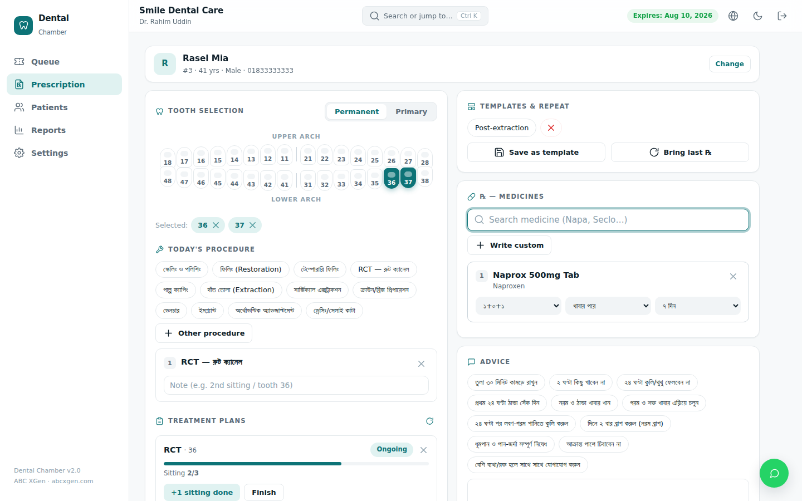Remove Naprox 500mg Tab medicine
802x501 pixels.
click(x=733, y=276)
